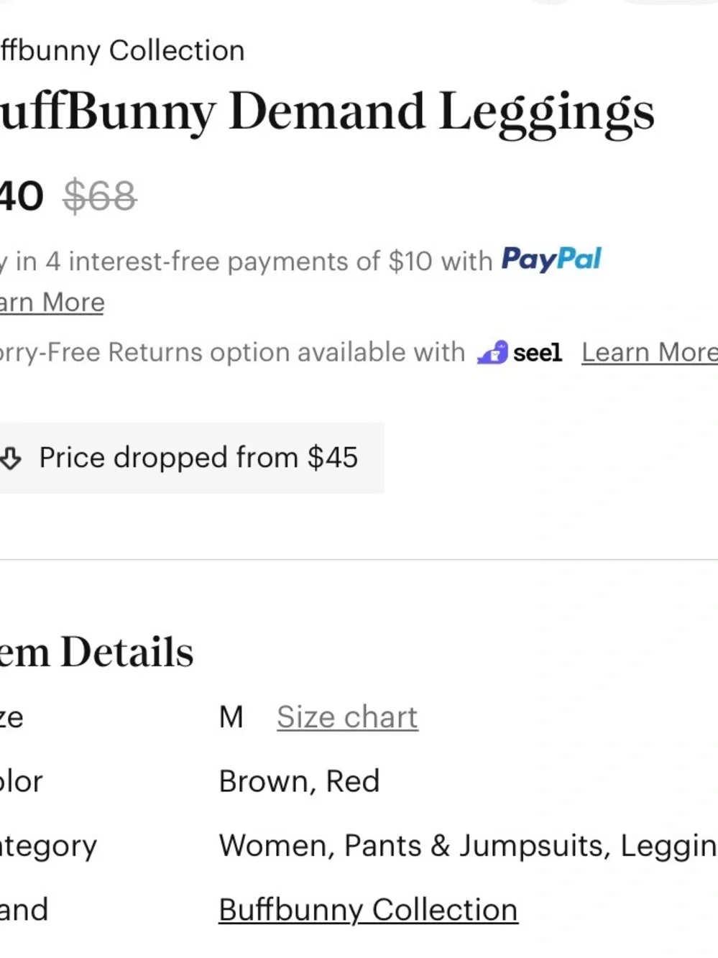Click the current $40 price
The image size is (718, 958).
point(22,196)
